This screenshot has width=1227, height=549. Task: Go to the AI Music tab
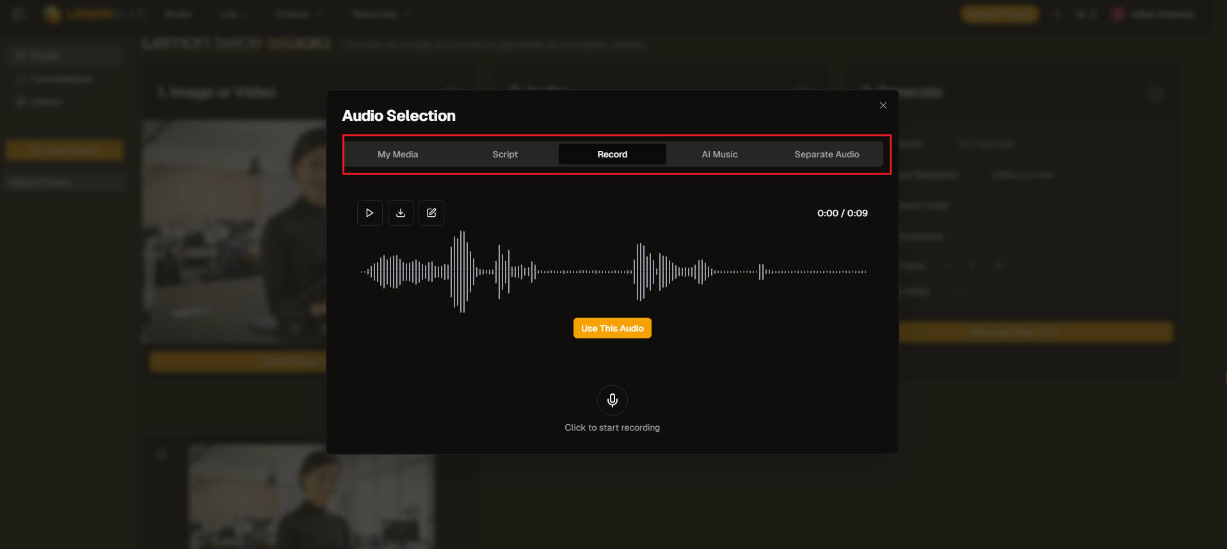[x=719, y=154]
